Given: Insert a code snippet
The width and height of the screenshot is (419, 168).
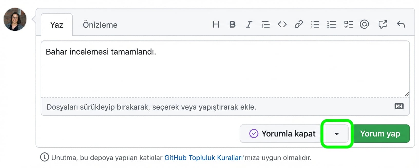Looking at the screenshot, I should (282, 24).
